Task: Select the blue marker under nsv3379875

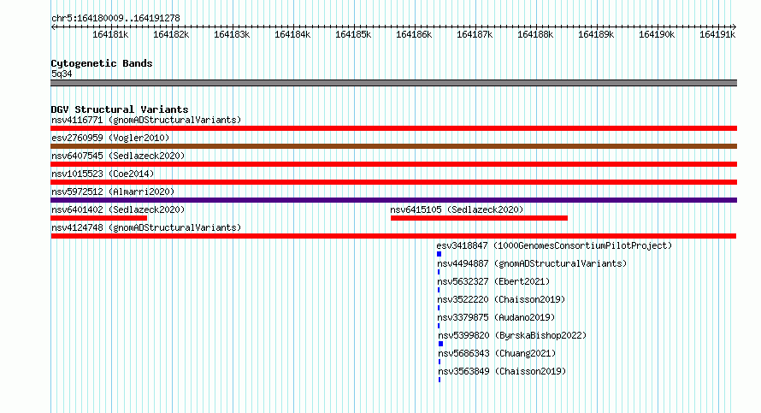Action: click(x=439, y=326)
